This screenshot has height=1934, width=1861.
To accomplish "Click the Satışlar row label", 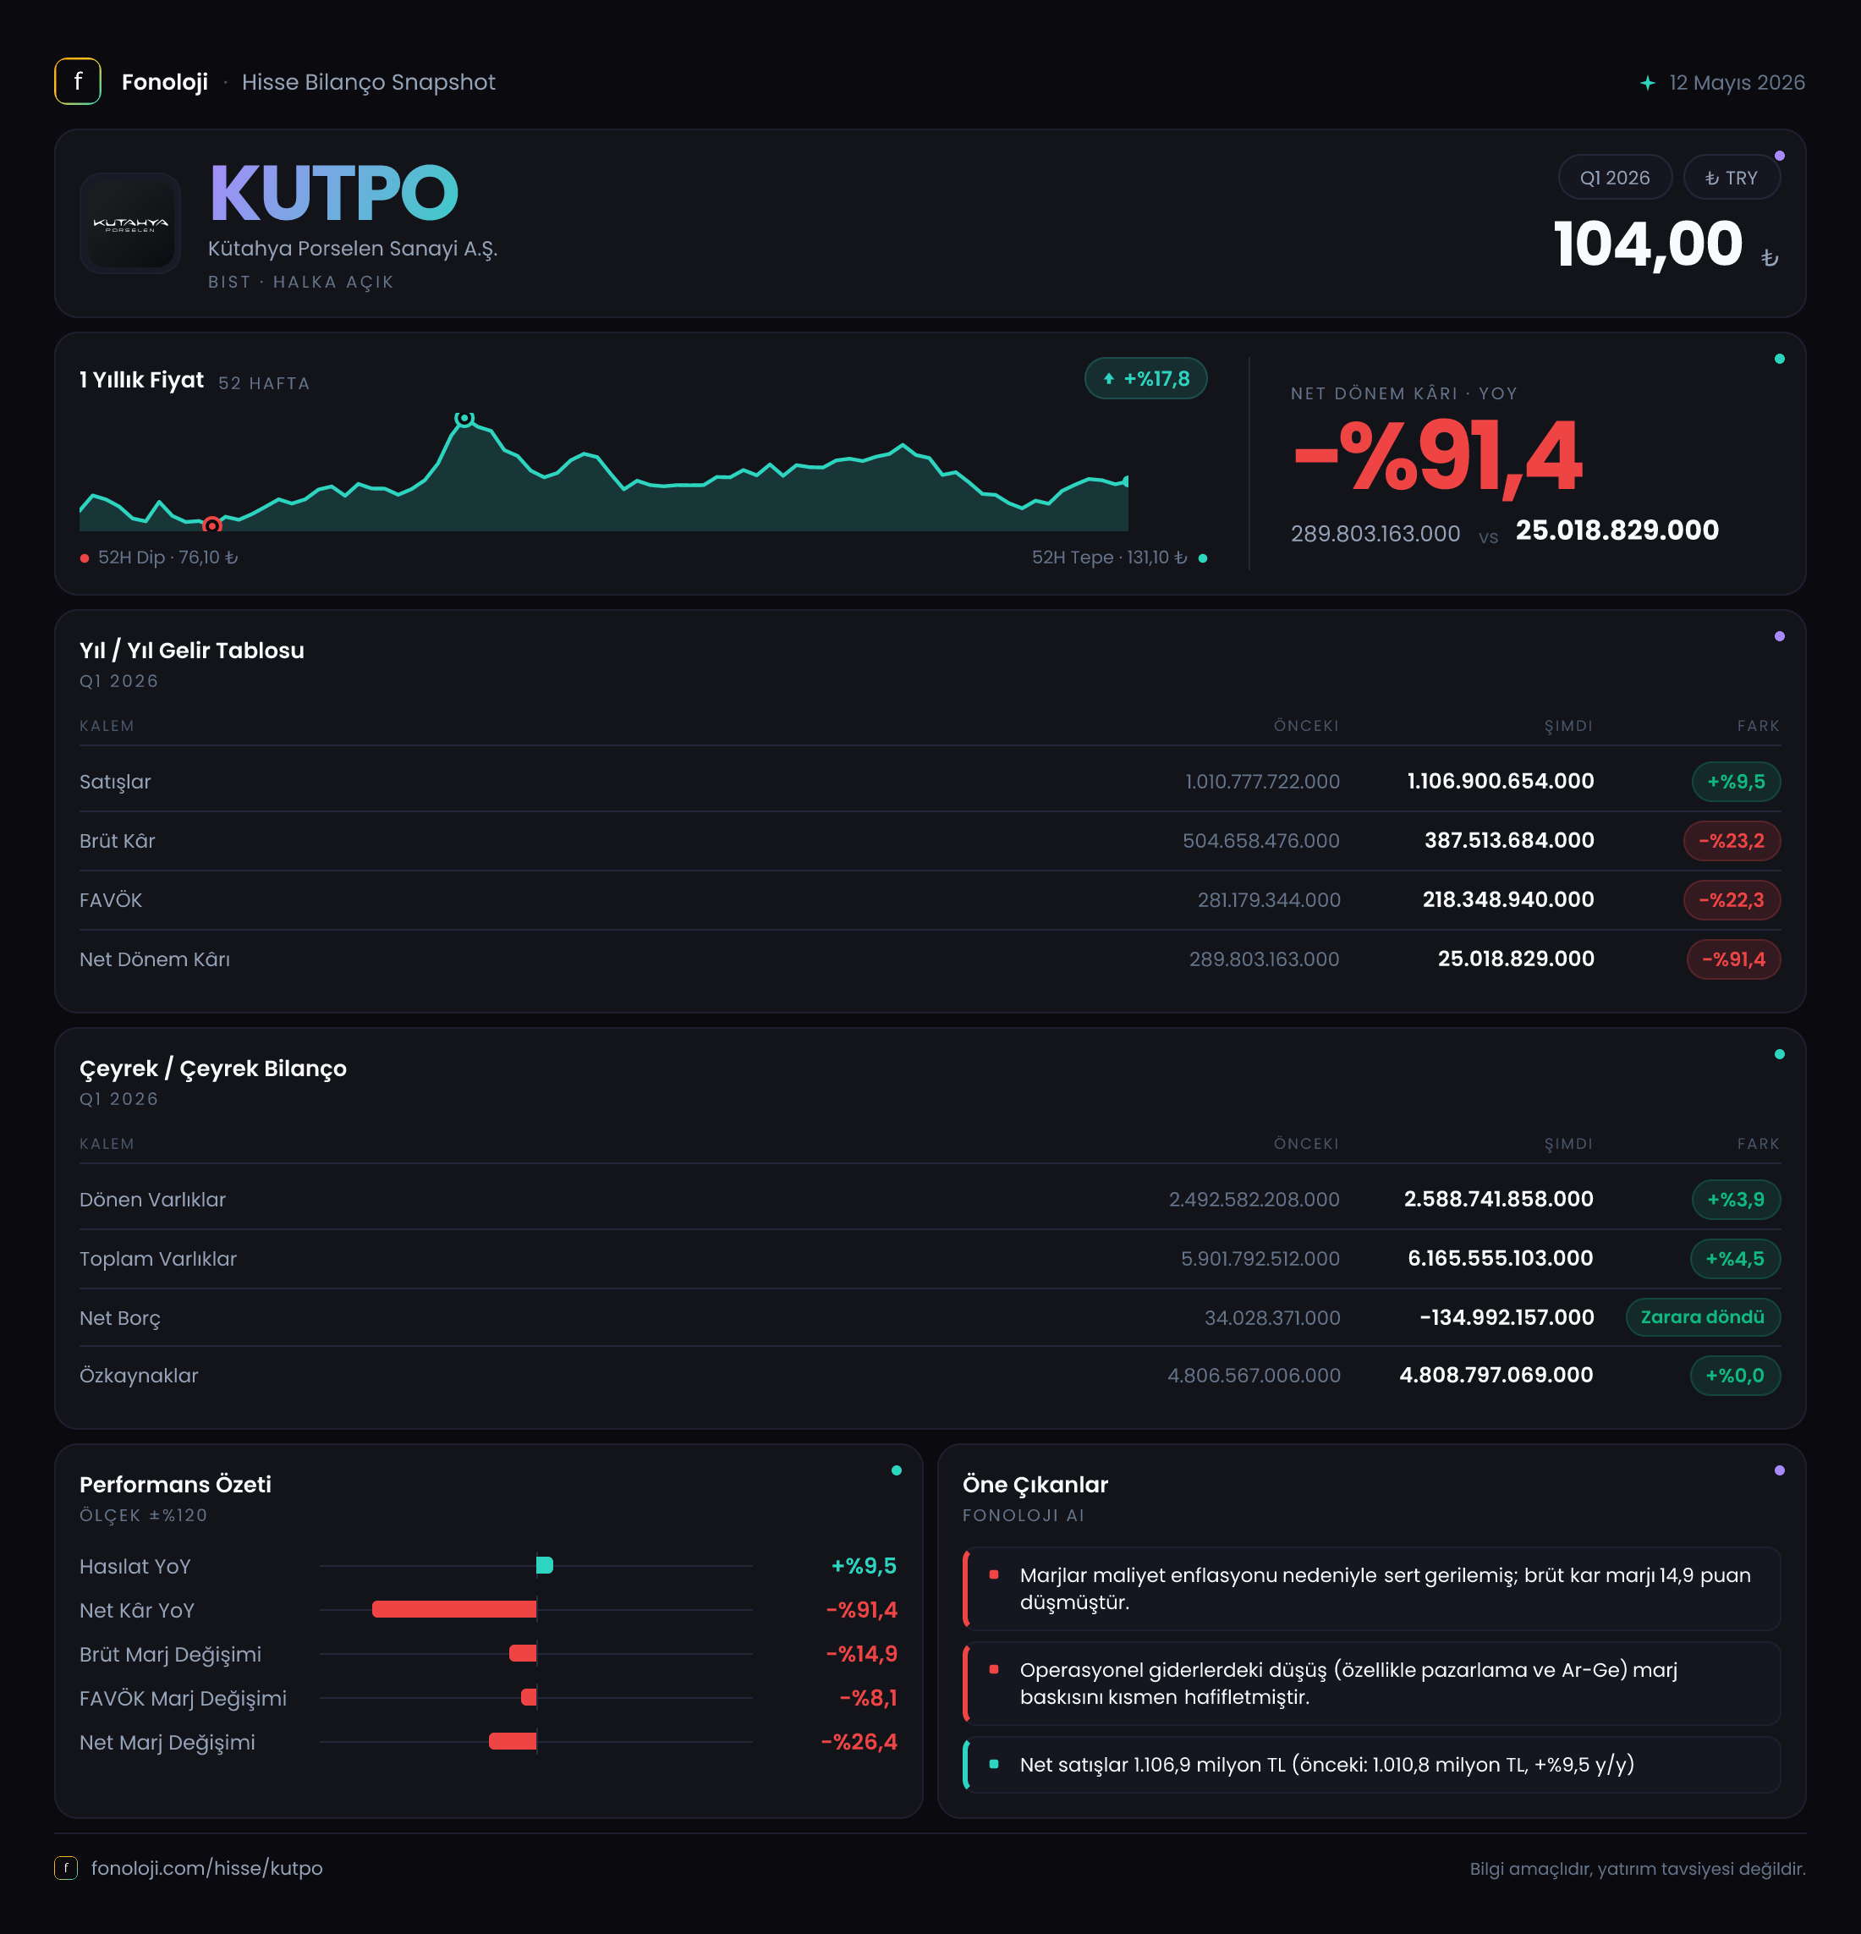I will point(115,782).
